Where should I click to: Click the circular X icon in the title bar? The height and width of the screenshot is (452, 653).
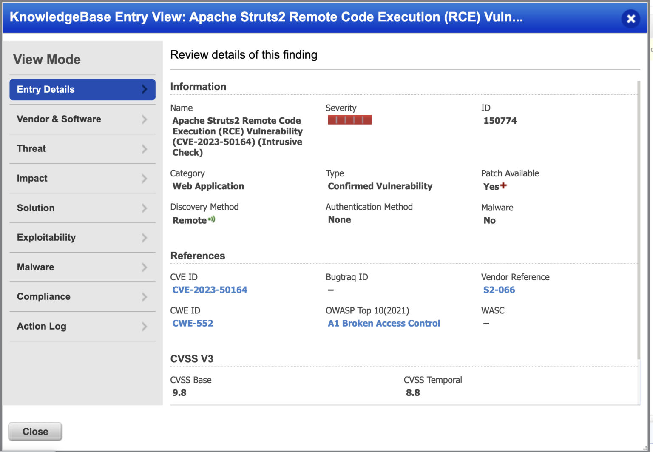point(631,19)
